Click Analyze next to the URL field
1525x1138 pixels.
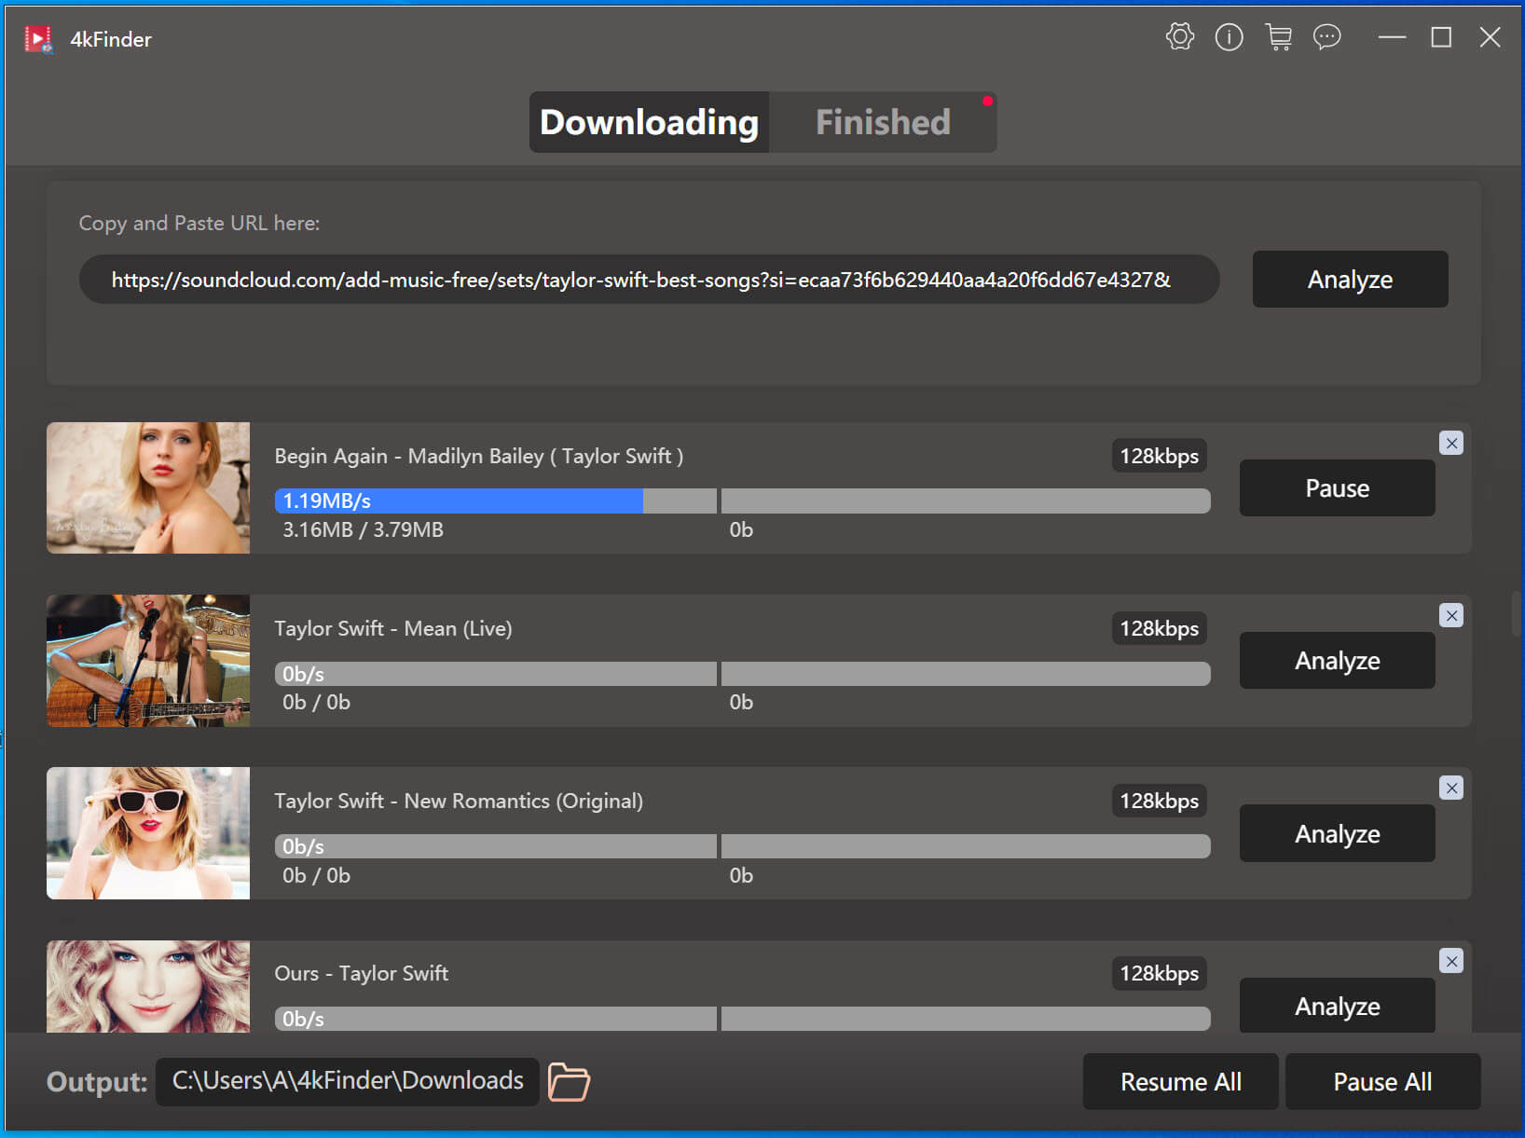[x=1349, y=280]
